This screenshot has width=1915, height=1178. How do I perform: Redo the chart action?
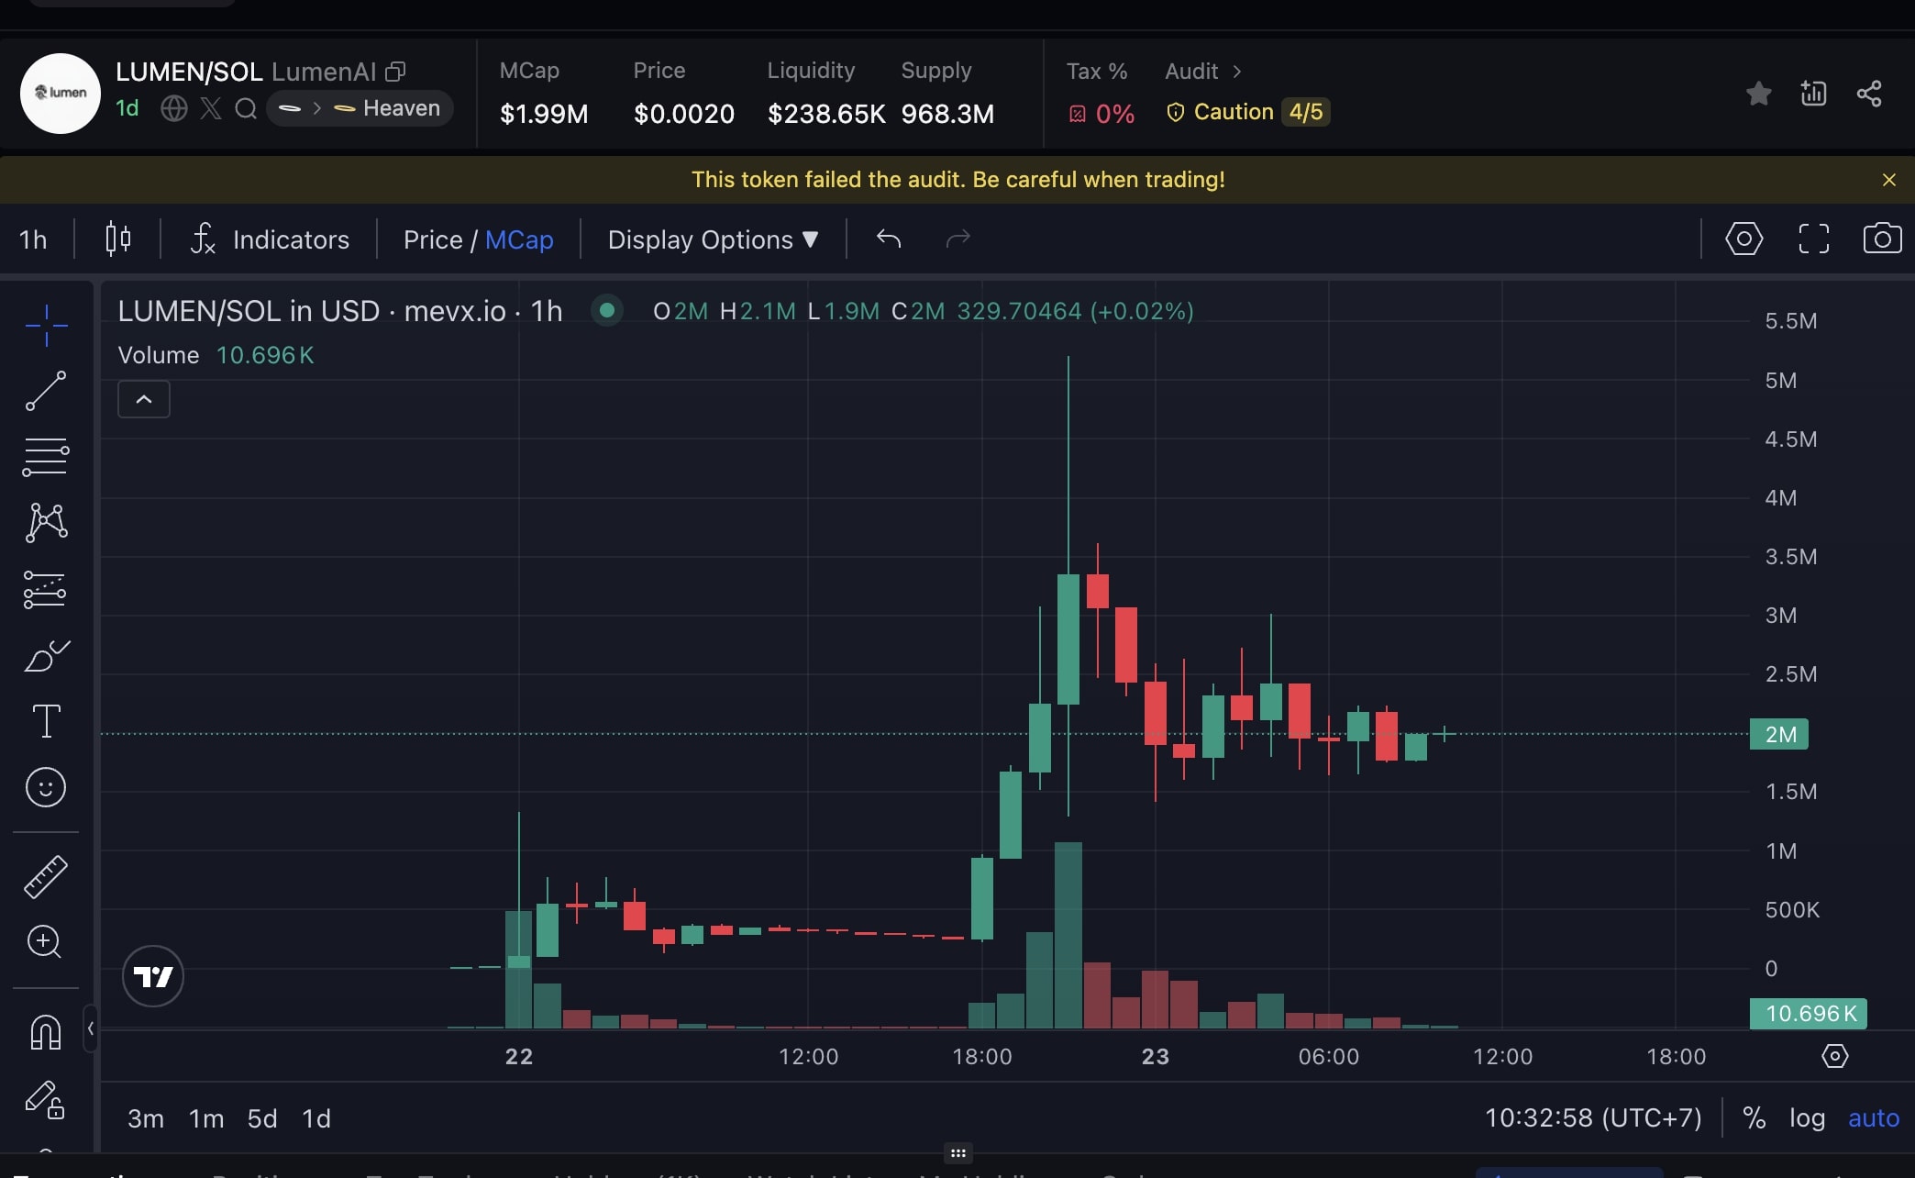(957, 239)
